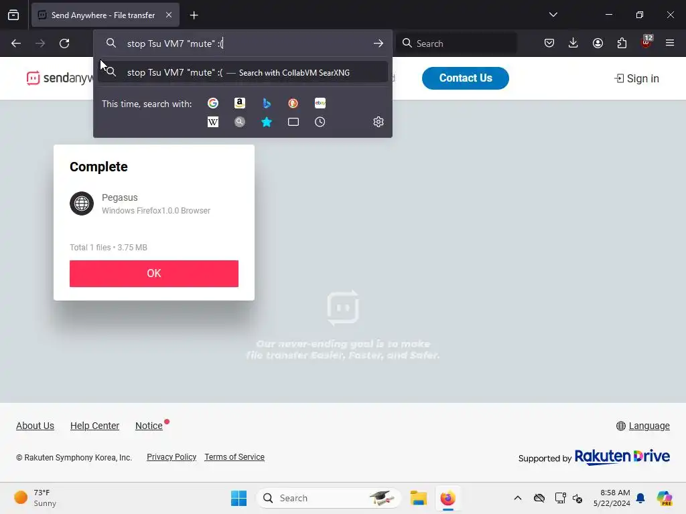The image size is (686, 514).
Task: Click the toolbar Search field
Action: pyautogui.click(x=457, y=44)
